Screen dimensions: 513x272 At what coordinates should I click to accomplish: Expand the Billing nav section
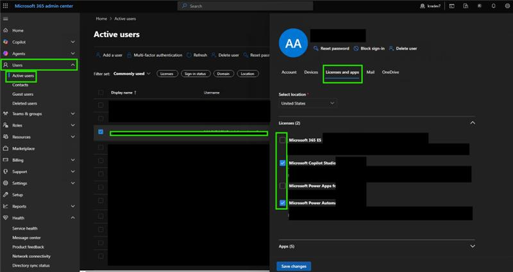(72, 160)
